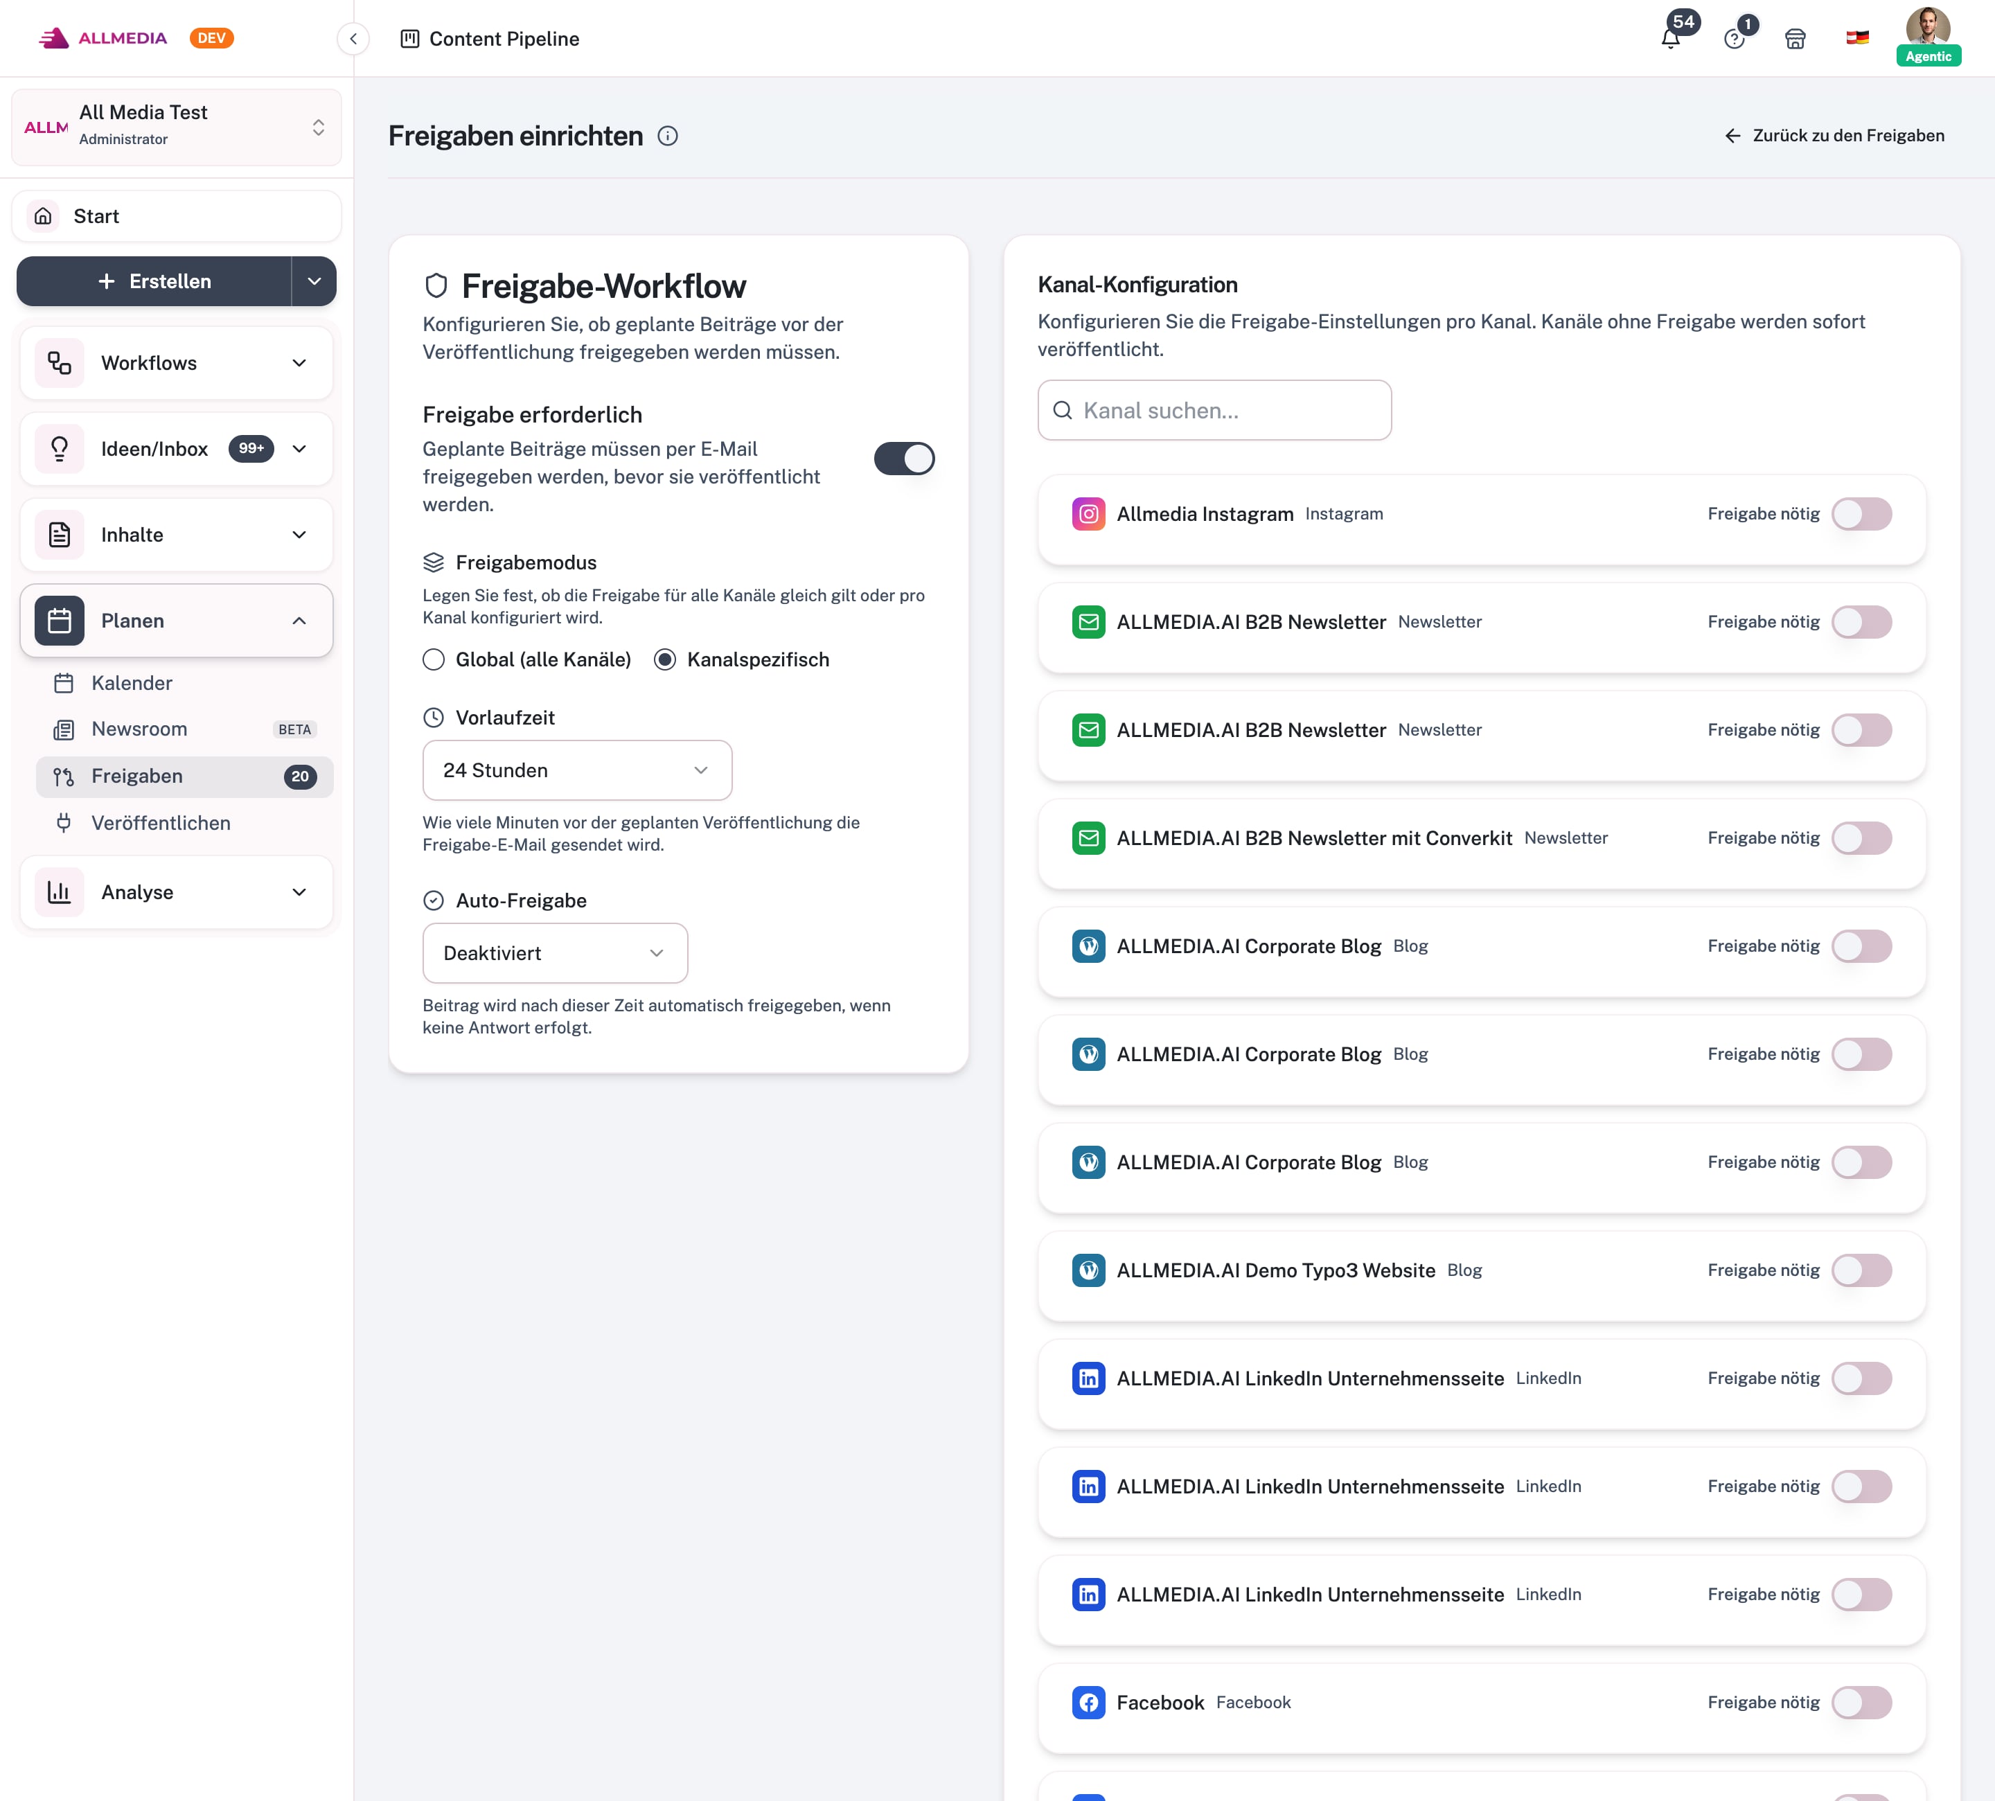Enable Freigabe nötig for Facebook channel

[1861, 1702]
